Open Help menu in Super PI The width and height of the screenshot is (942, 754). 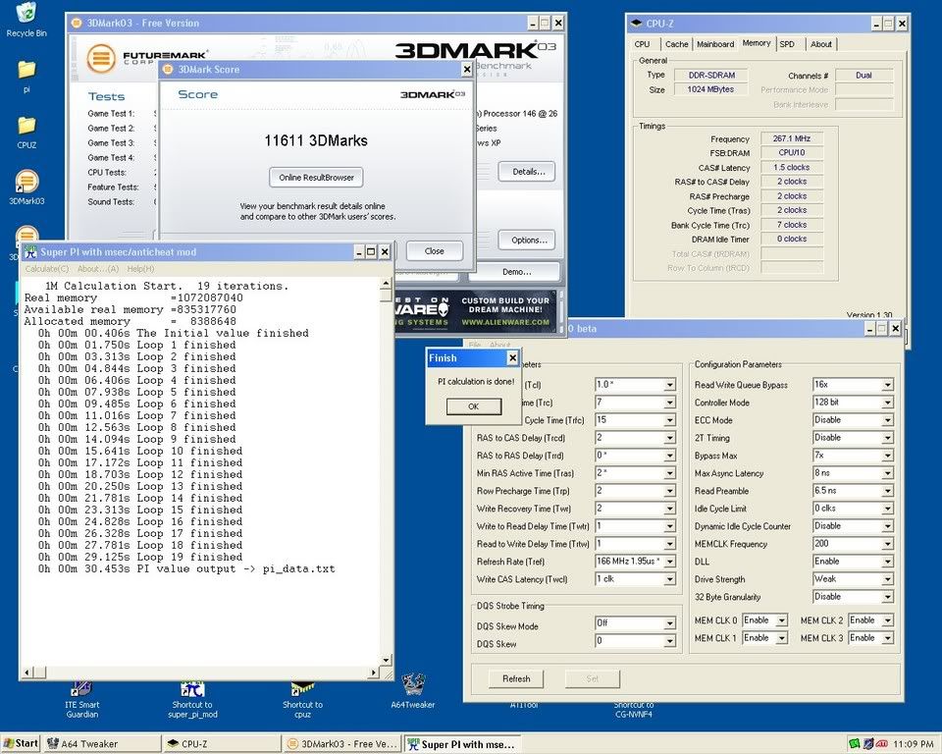pos(140,269)
